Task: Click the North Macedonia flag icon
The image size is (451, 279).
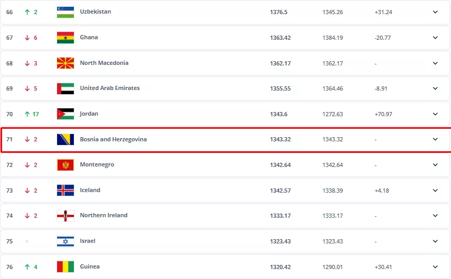Action: 65,63
